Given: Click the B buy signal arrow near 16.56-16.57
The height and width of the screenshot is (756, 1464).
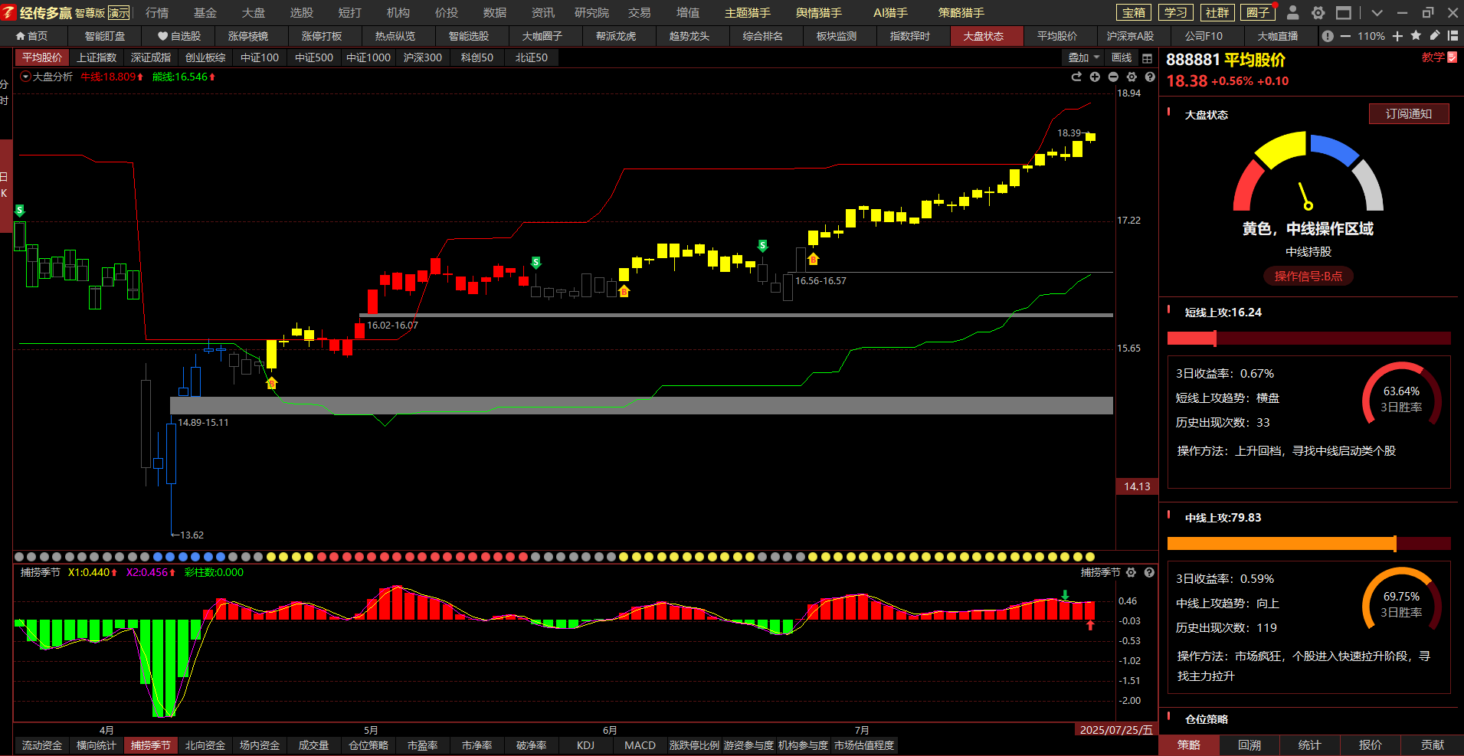Looking at the screenshot, I should point(814,259).
